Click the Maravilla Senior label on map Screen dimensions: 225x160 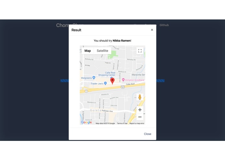[x=139, y=75]
